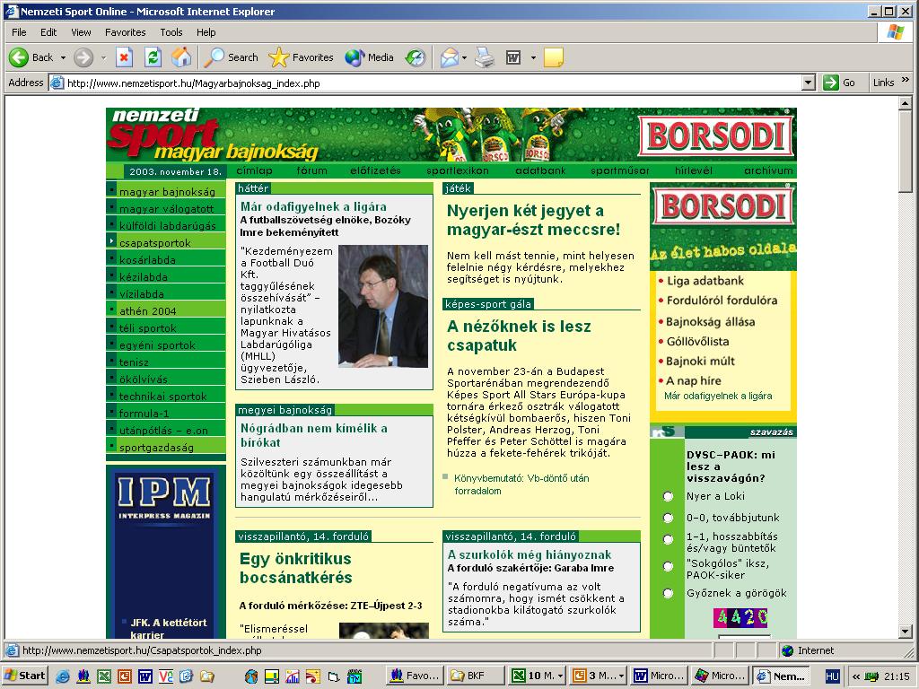Select '1-1, hosszabbítás' poll option

[x=668, y=539]
